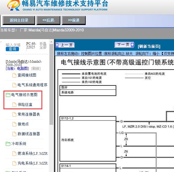Click the [刷新] link in sidebar

click(36, 68)
